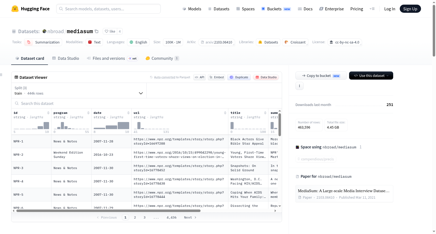This screenshot has width=436, height=234.
Task: Open the API code button
Action: tap(199, 77)
